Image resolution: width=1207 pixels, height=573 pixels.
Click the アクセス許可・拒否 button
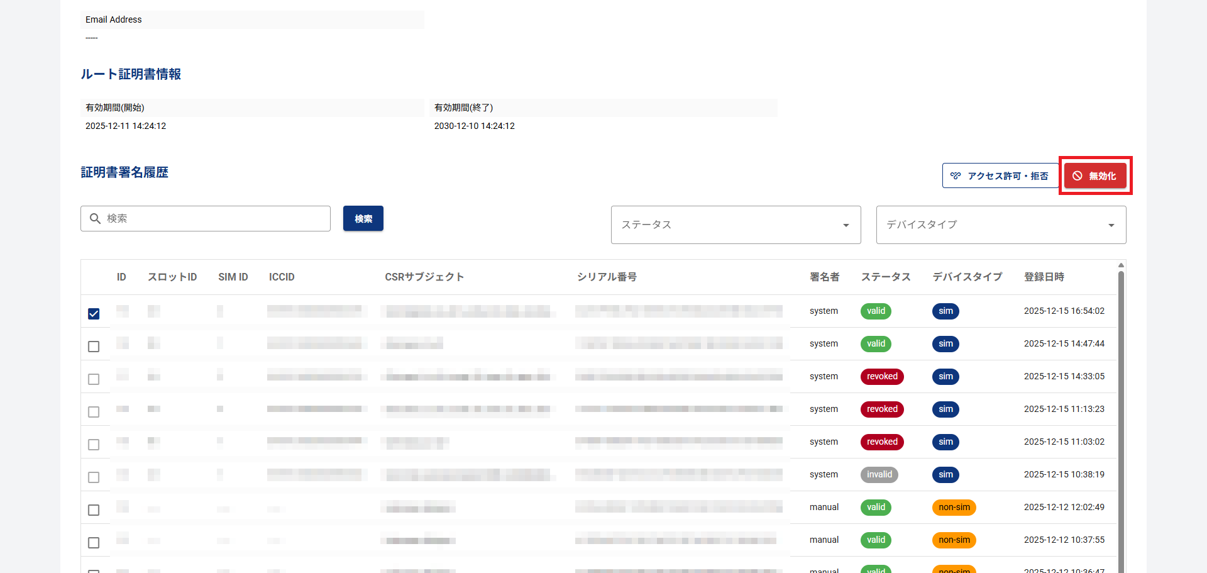click(x=1000, y=175)
